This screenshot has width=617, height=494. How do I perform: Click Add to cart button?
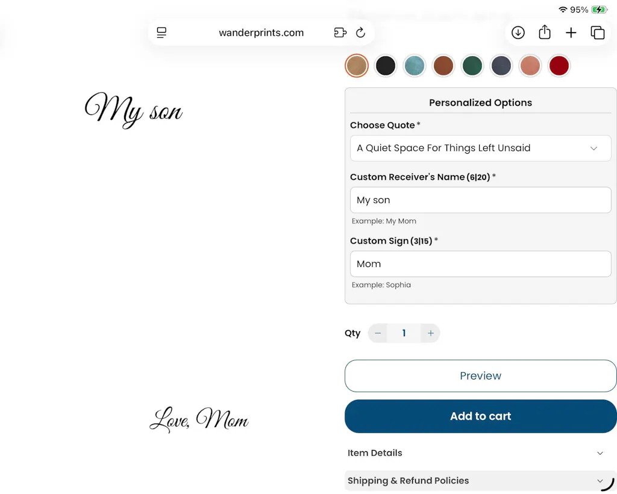pyautogui.click(x=480, y=416)
